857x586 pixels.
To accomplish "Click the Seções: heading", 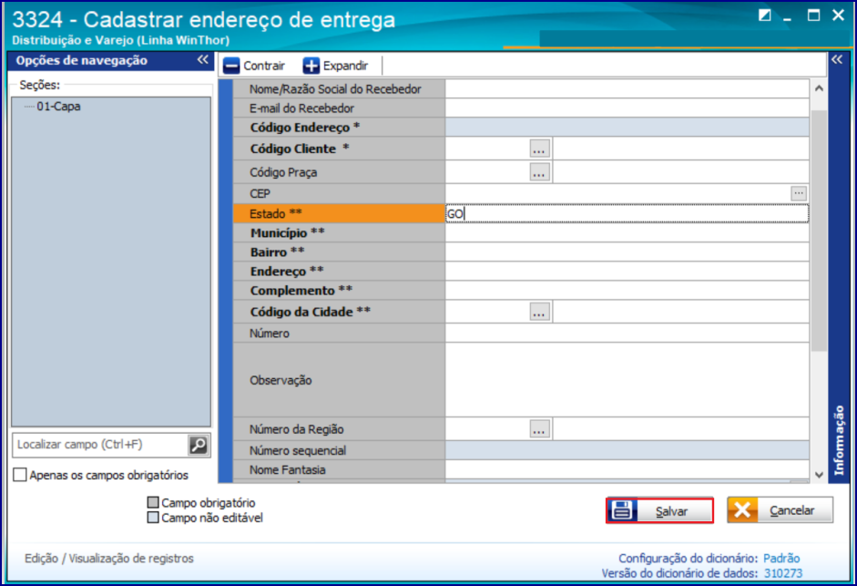I will (39, 86).
